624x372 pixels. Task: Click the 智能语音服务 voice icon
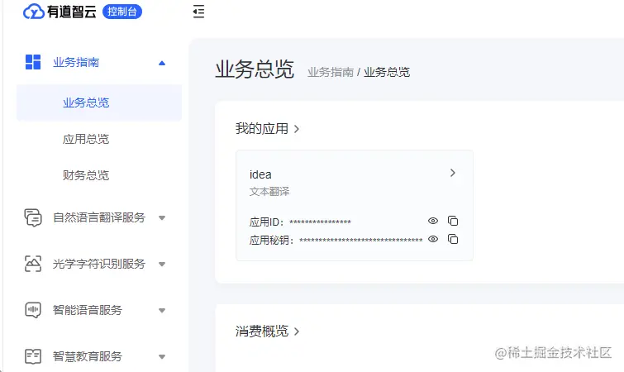(32, 310)
